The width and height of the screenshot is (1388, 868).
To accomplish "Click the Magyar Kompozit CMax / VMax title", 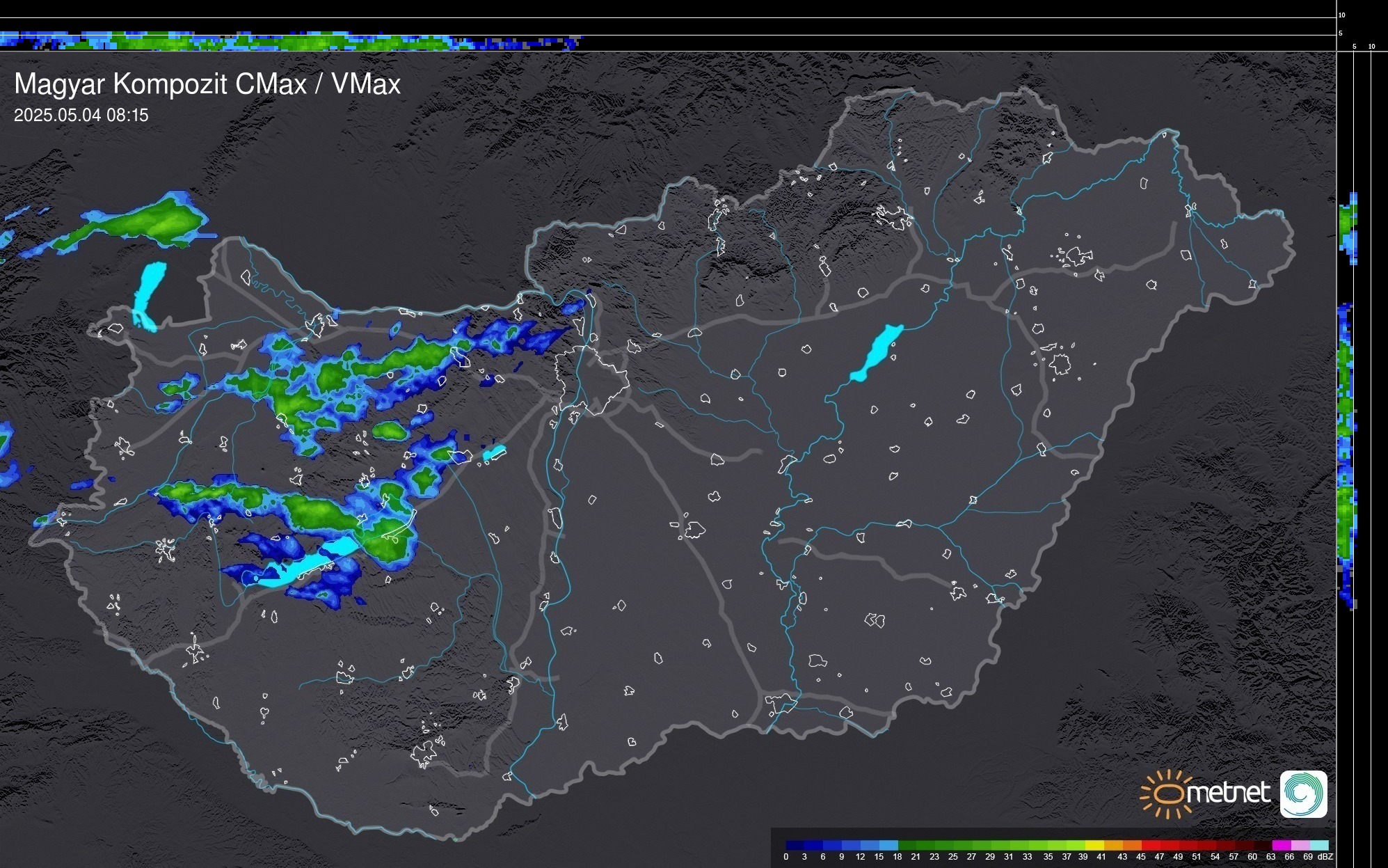I will (207, 84).
